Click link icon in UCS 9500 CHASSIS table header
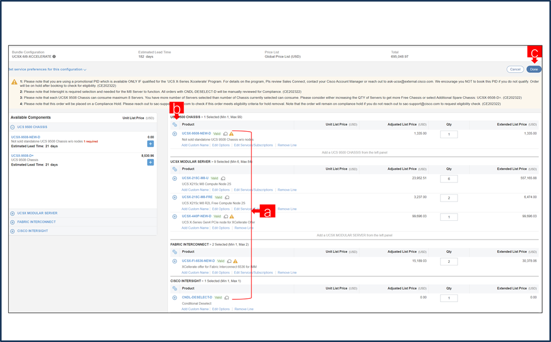This screenshot has width=551, height=342. click(175, 125)
